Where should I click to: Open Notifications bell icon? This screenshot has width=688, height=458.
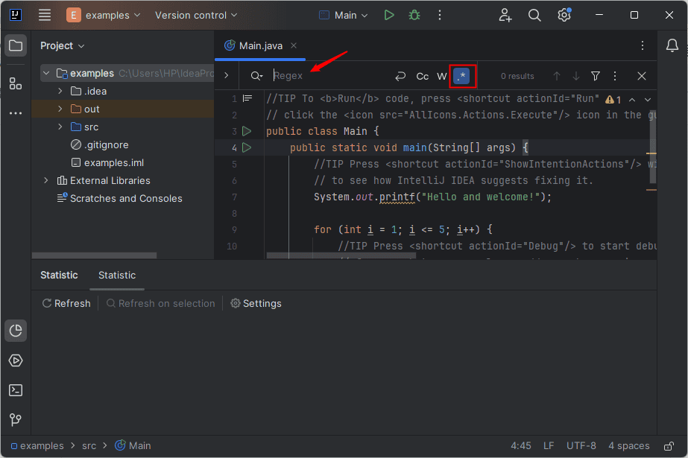pyautogui.click(x=672, y=45)
